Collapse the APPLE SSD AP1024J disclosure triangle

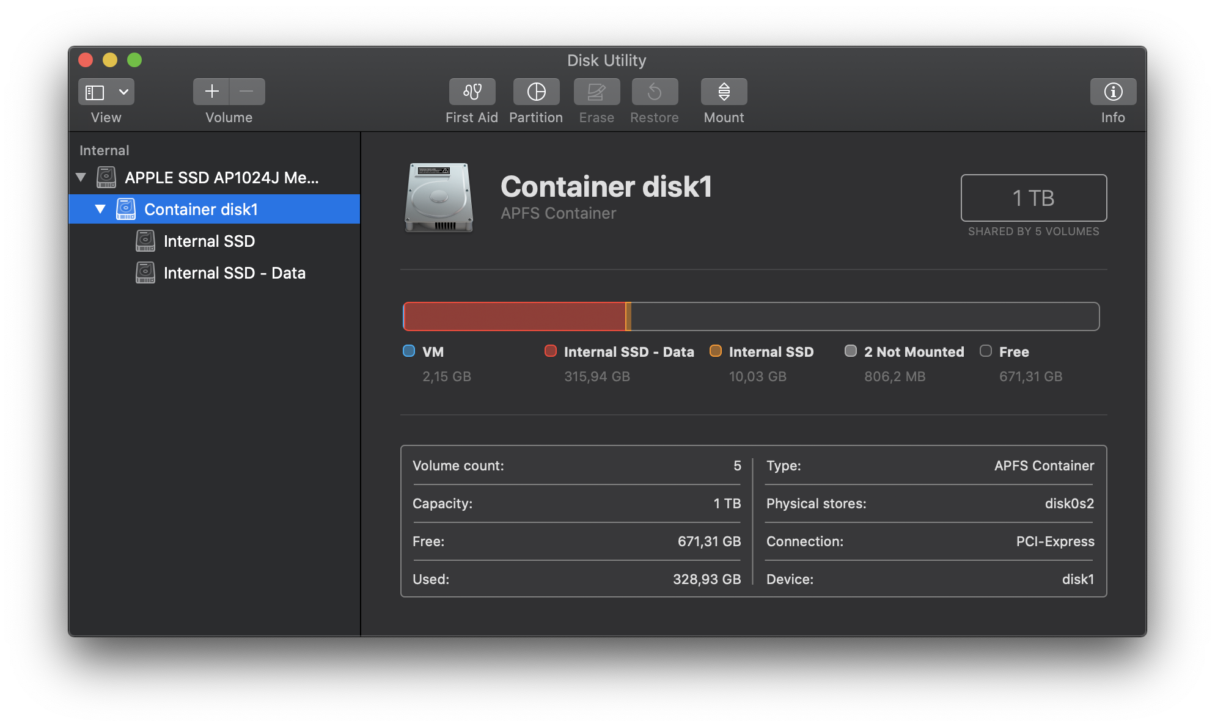click(81, 178)
